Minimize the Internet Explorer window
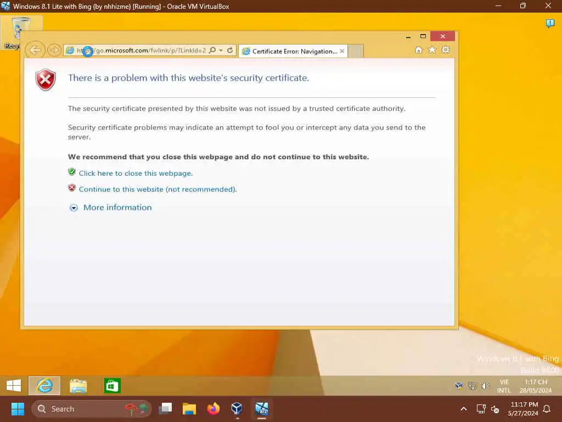 click(408, 37)
